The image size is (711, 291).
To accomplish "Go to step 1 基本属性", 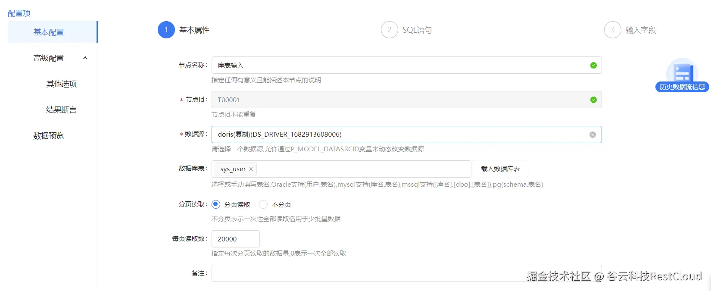I will pyautogui.click(x=184, y=30).
